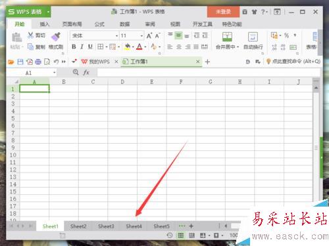The height and width of the screenshot is (246, 329).
Task: Open the Review ribbon tab
Action: [150, 24]
